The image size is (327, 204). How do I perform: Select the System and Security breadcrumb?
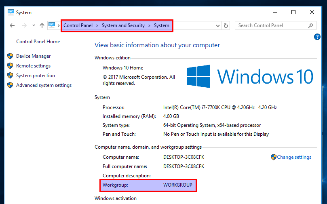(123, 25)
